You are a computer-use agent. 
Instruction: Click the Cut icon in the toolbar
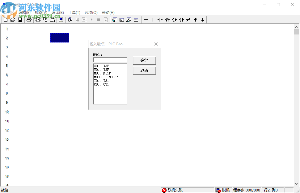click(x=38, y=20)
